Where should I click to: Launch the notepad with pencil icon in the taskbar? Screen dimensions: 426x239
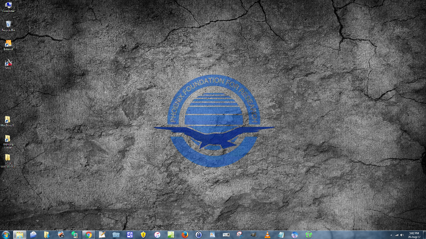coord(102,235)
